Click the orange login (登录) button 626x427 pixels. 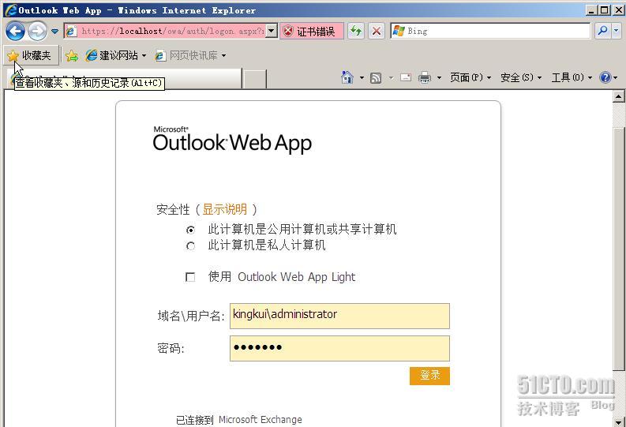(x=429, y=376)
